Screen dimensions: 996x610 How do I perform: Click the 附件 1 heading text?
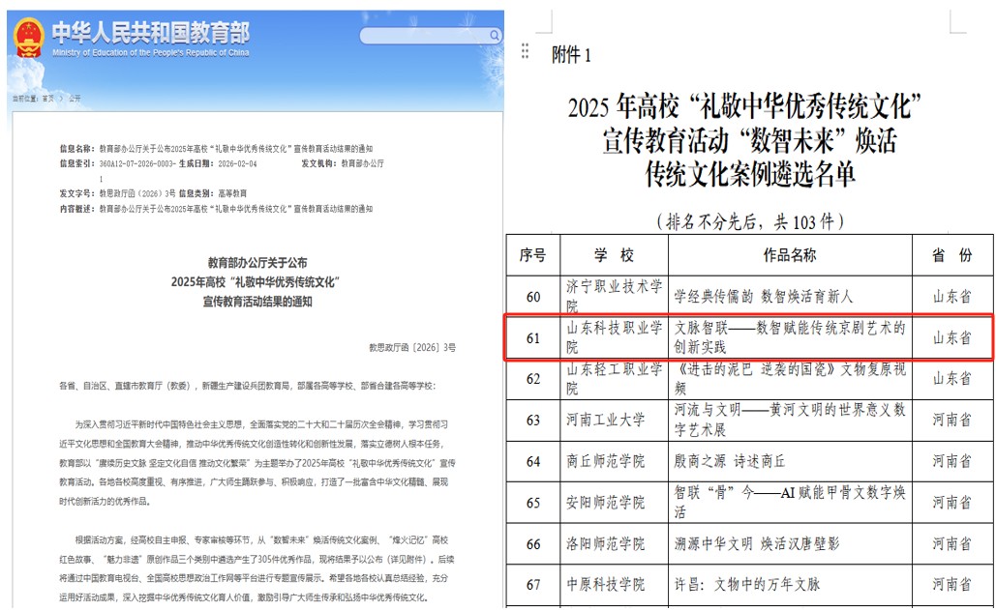570,55
